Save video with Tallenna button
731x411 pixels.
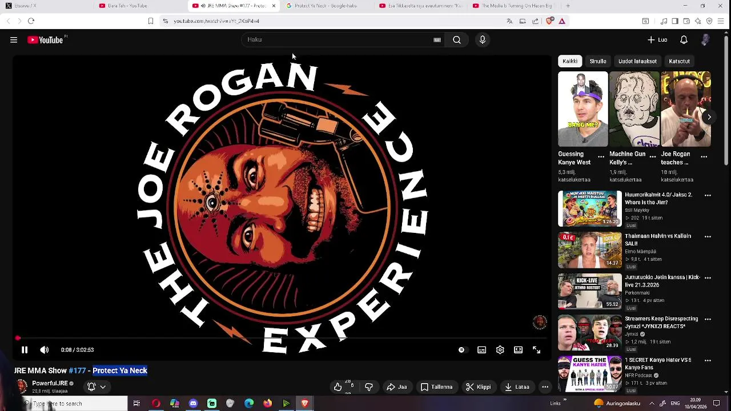click(x=437, y=387)
